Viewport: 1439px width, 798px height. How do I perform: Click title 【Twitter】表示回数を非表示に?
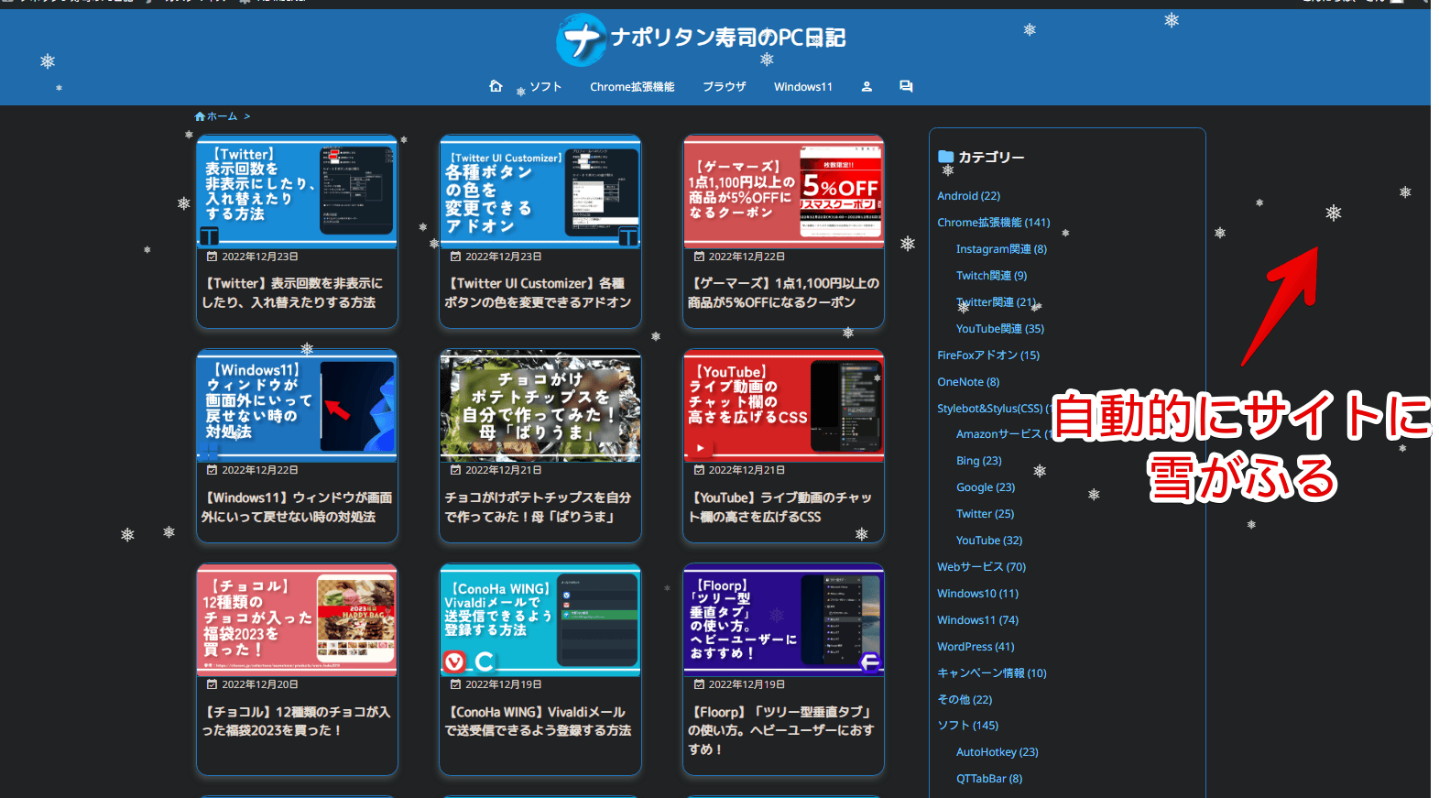[293, 293]
